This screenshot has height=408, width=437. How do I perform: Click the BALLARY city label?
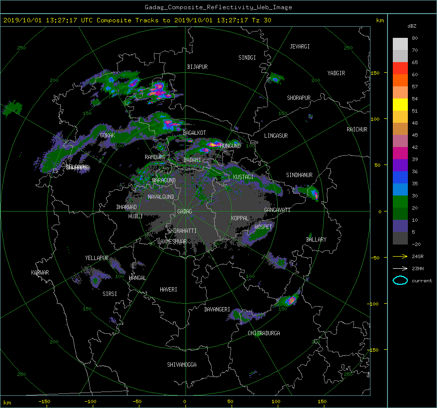pyautogui.click(x=316, y=240)
